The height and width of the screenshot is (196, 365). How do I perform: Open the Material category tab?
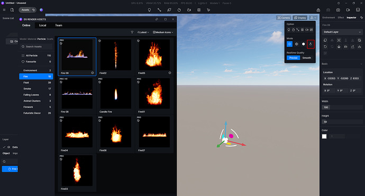pos(32,39)
